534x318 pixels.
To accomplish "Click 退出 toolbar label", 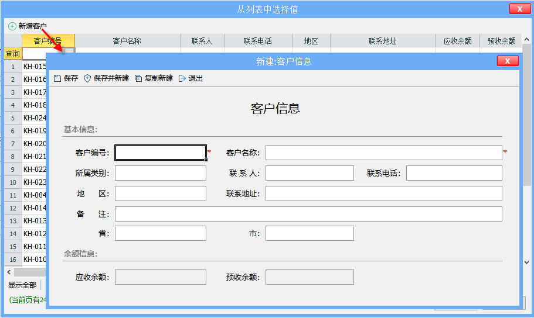I will [x=195, y=78].
